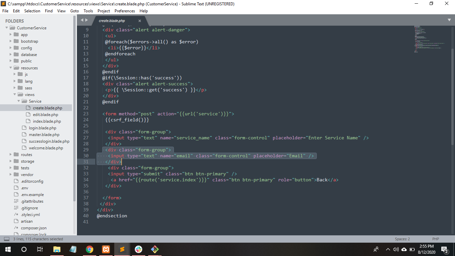Open XAMPP from the taskbar
455x256 pixels.
coord(106,249)
